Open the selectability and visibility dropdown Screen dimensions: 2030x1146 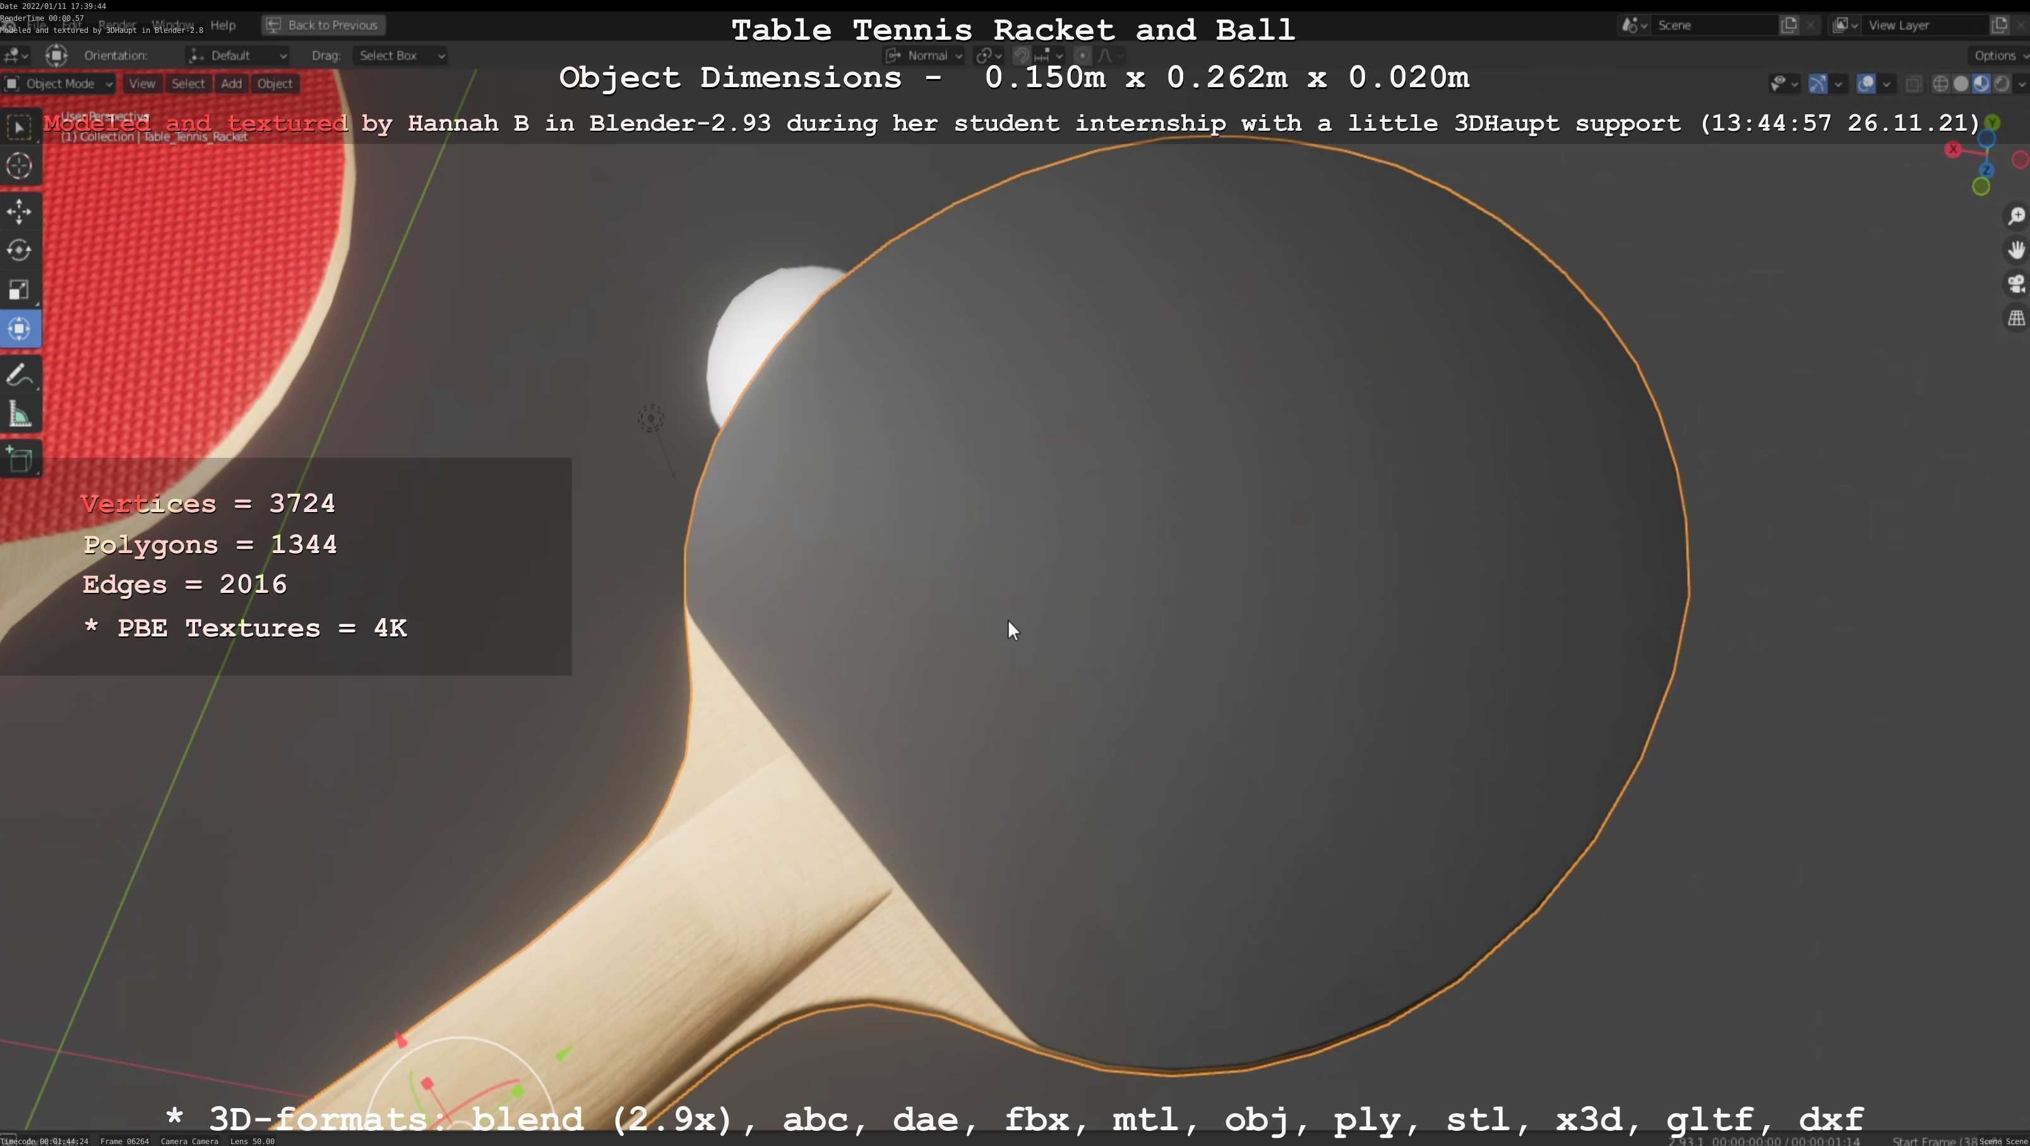pos(1784,83)
